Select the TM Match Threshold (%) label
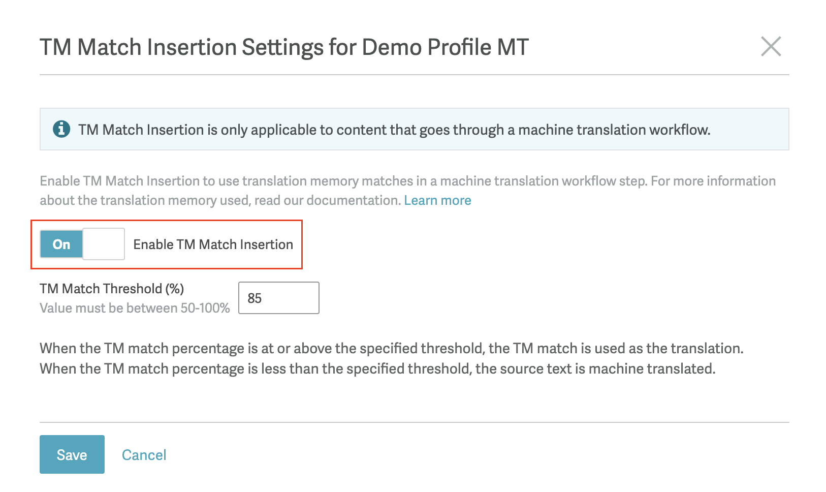 112,289
